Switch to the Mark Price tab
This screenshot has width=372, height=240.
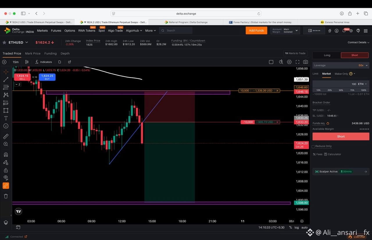33,53
